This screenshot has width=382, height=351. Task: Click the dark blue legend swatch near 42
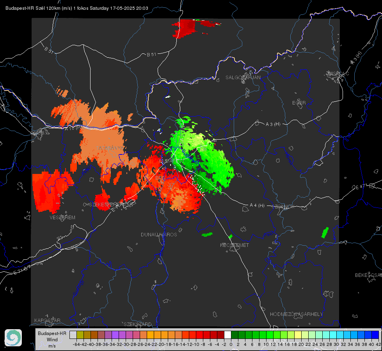(x=375, y=335)
